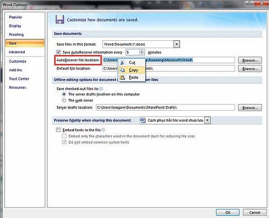Open the Advanced options category
The image size is (269, 218).
pyautogui.click(x=17, y=52)
